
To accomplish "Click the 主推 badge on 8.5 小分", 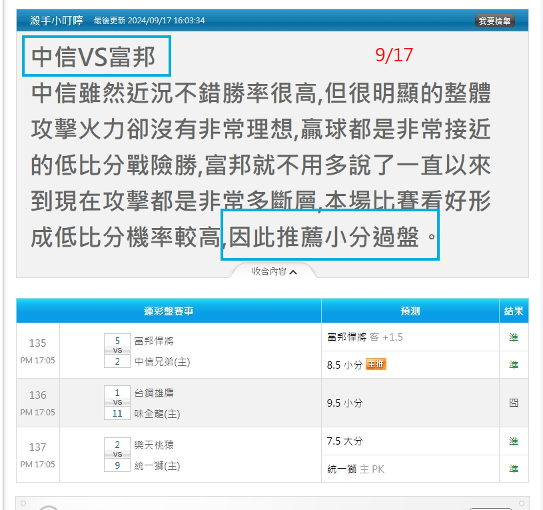I will pos(376,364).
